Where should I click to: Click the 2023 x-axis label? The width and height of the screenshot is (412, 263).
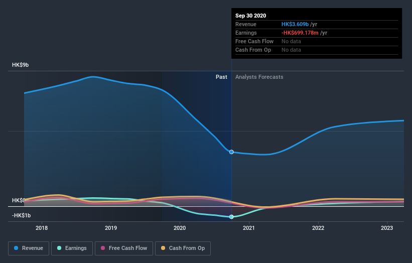click(x=387, y=228)
